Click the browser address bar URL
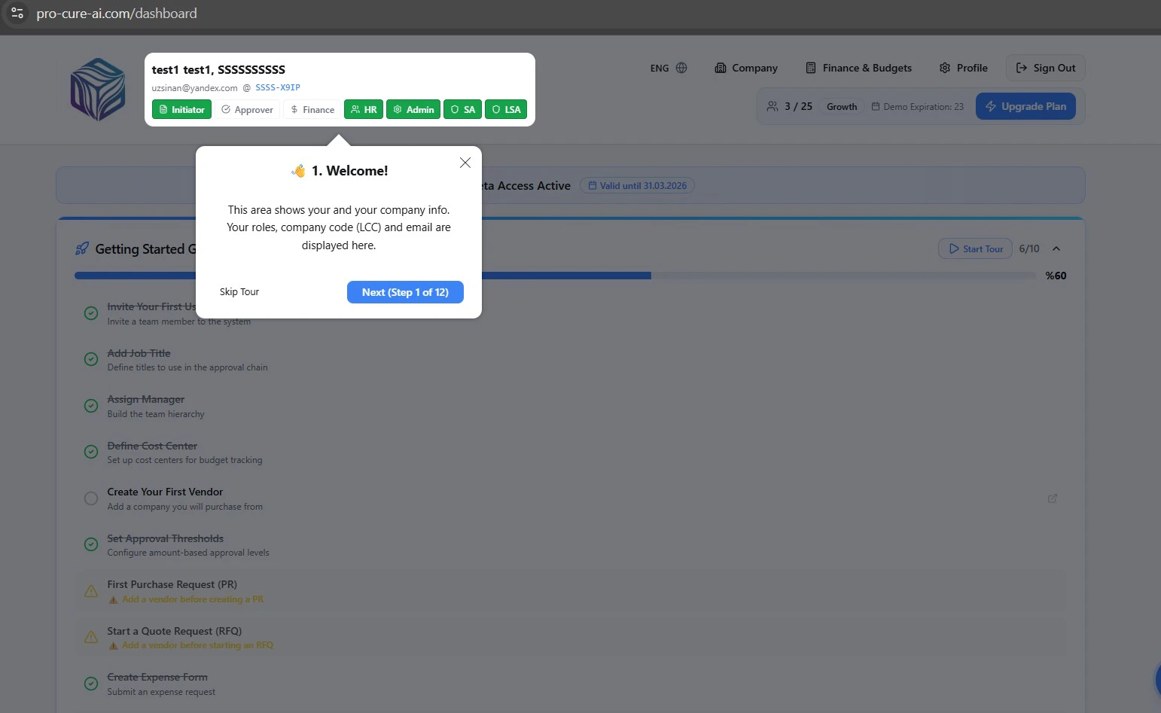Screen dimensions: 1161x713 (x=117, y=14)
